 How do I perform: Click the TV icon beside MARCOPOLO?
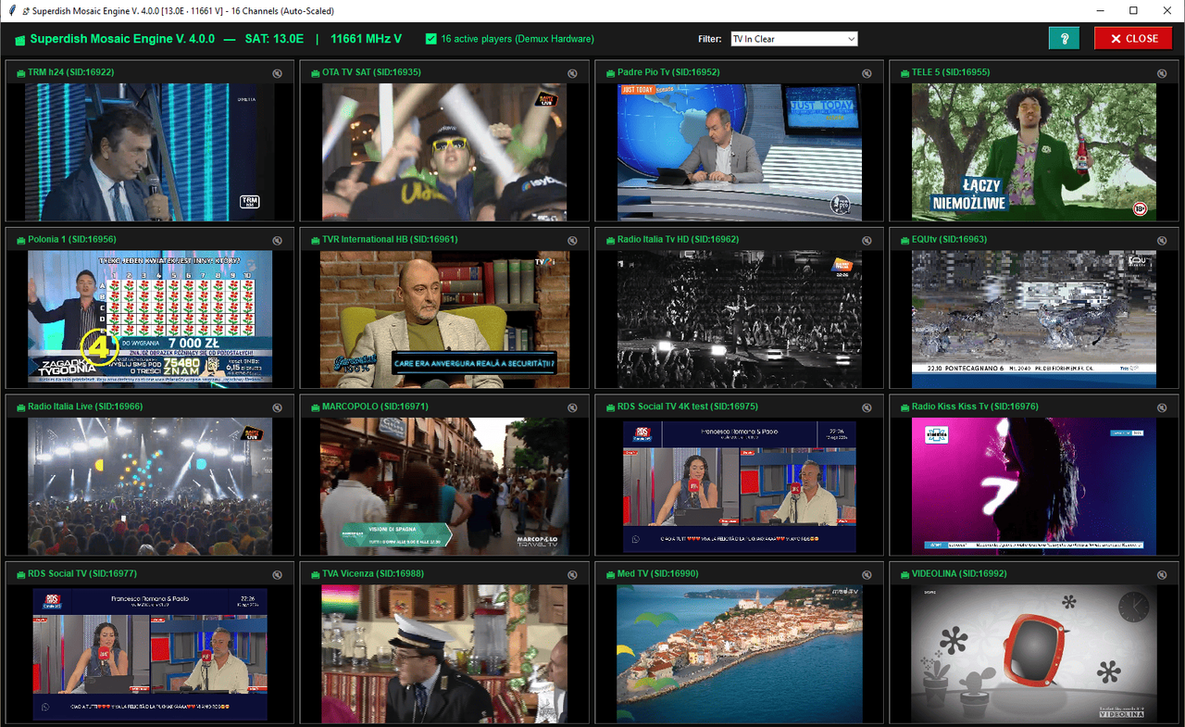pos(315,407)
